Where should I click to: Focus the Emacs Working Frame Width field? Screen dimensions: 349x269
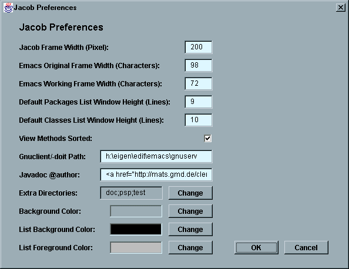tap(199, 83)
